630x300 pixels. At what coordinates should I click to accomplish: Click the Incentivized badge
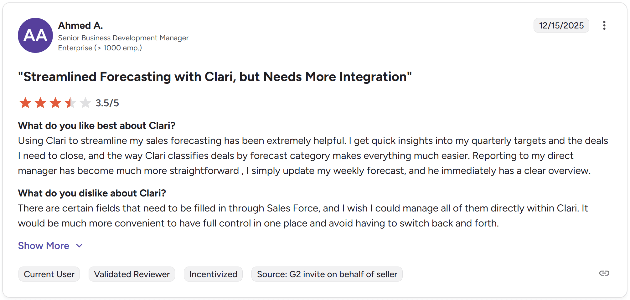pos(213,274)
